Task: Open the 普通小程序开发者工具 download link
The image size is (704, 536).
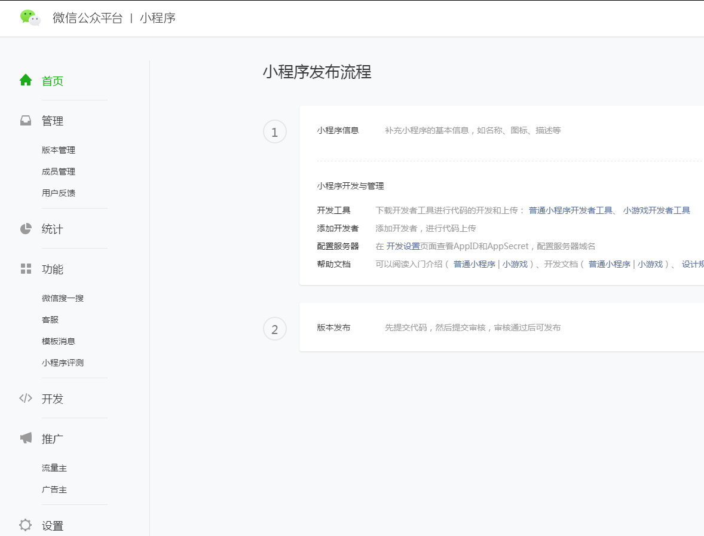Action: [x=571, y=210]
